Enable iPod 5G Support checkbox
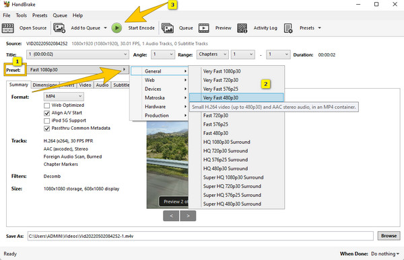 pos(46,121)
